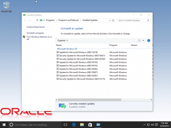This screenshot has height=128, width=171.
Task: Expand the address bar history dropdown
Action: [x=110, y=20]
